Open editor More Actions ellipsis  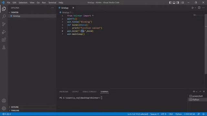click(203, 8)
